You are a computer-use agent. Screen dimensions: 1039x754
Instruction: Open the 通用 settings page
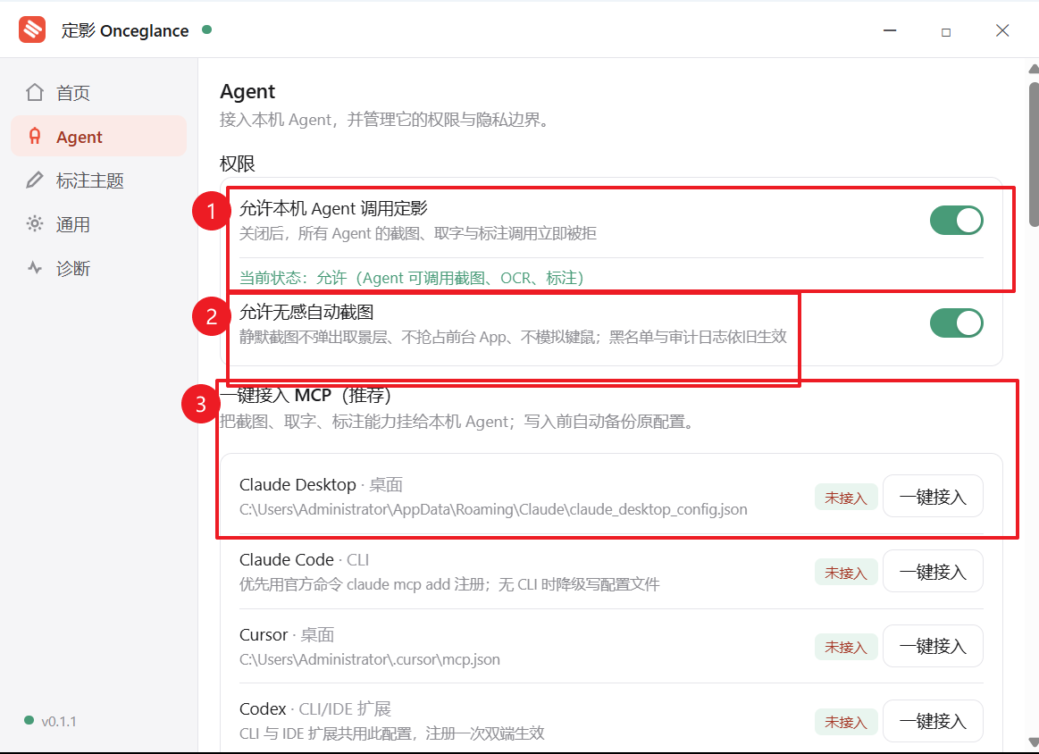(99, 224)
